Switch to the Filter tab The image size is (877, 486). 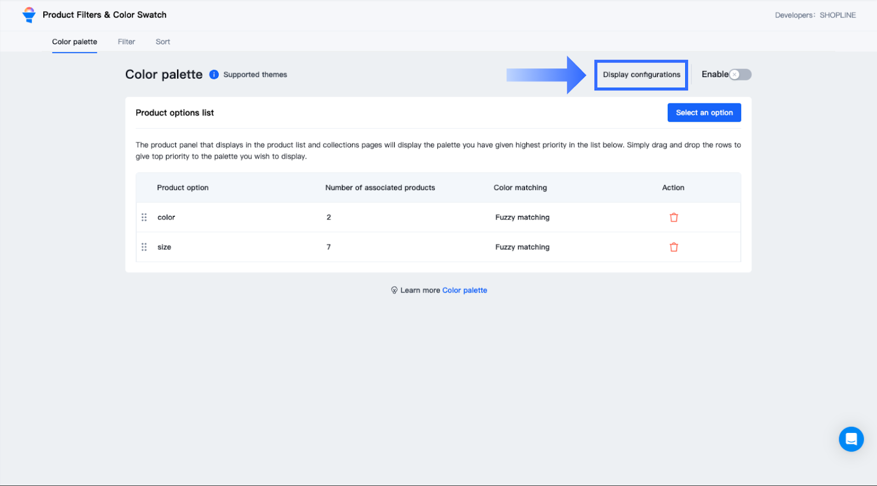(126, 42)
